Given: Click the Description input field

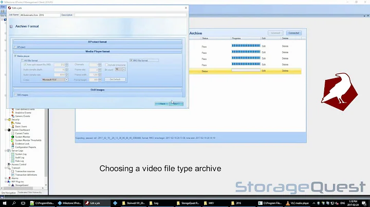Looking at the screenshot, I should click(x=130, y=15).
